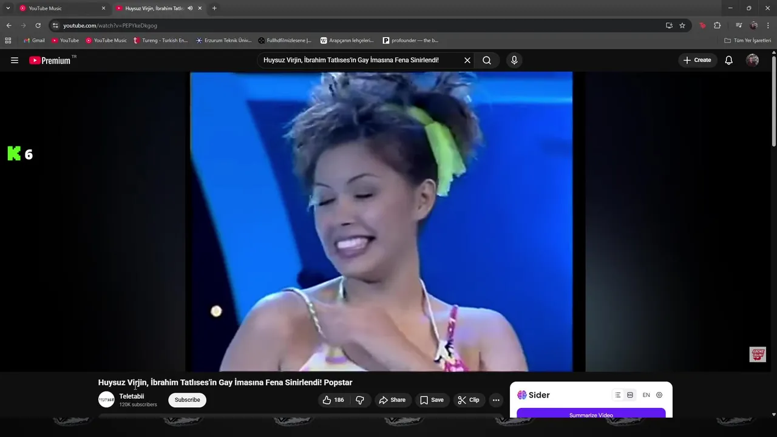Switch to YouTube Music tab

point(61,8)
